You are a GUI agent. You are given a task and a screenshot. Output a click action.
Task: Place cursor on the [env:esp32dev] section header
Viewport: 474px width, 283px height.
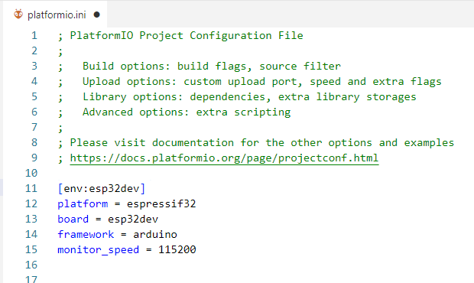pos(101,188)
